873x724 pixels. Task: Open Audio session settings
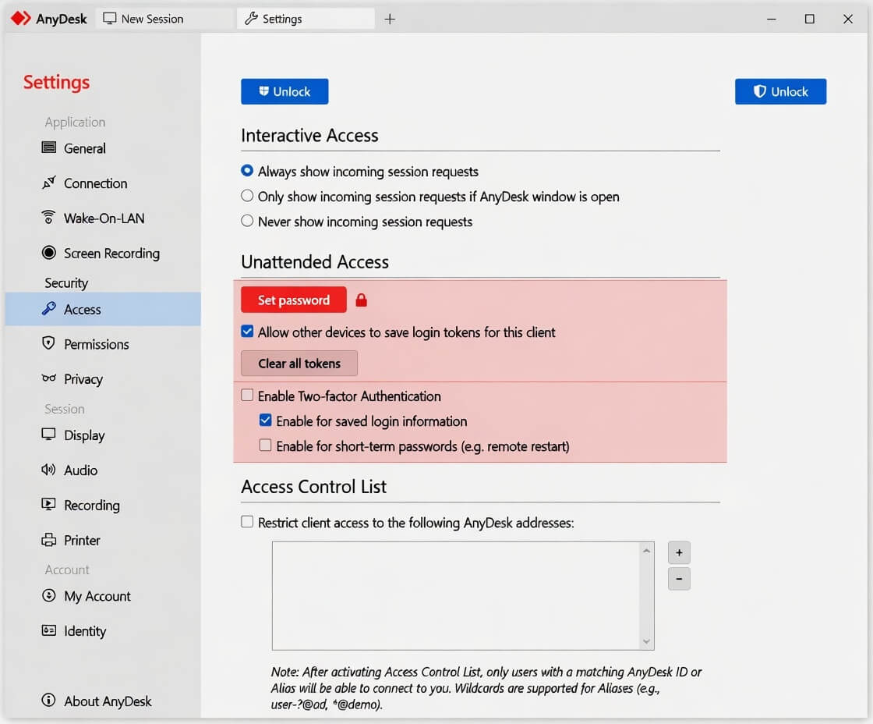click(x=103, y=470)
